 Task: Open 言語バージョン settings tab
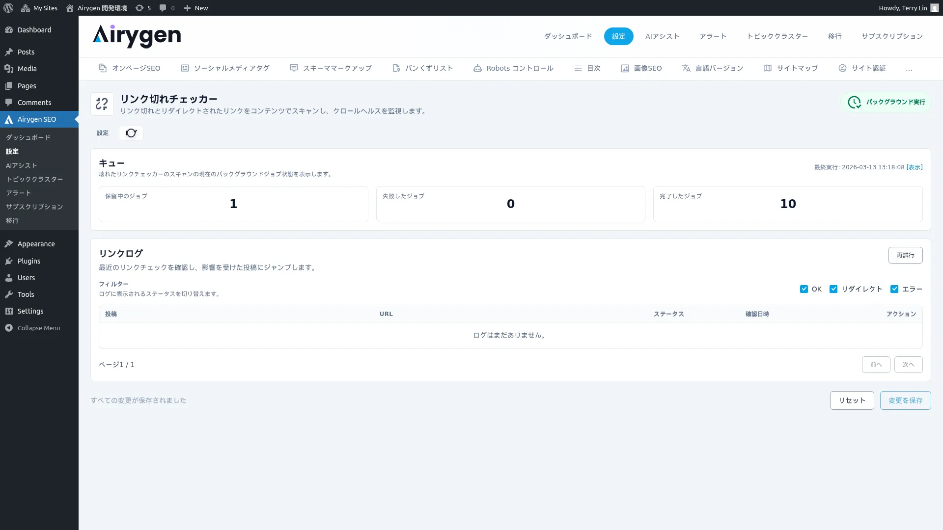click(x=713, y=68)
